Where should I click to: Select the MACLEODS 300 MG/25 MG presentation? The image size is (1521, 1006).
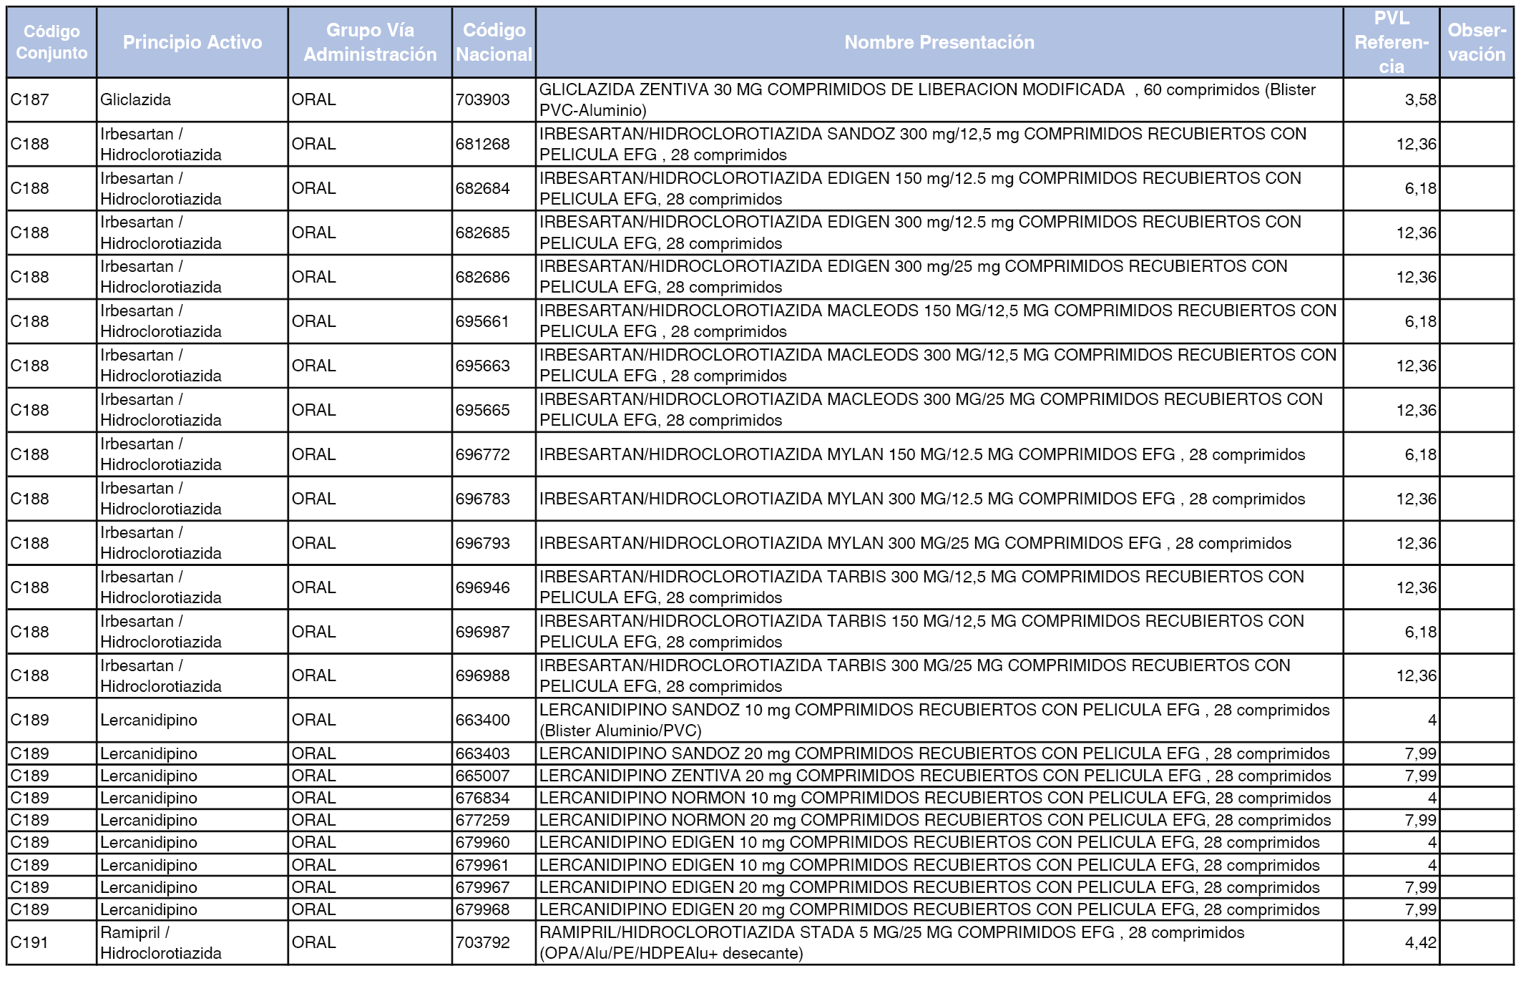pos(939,410)
